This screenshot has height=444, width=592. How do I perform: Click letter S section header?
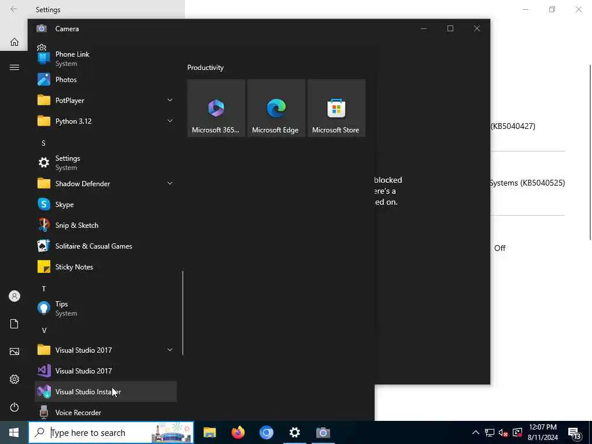tap(43, 143)
